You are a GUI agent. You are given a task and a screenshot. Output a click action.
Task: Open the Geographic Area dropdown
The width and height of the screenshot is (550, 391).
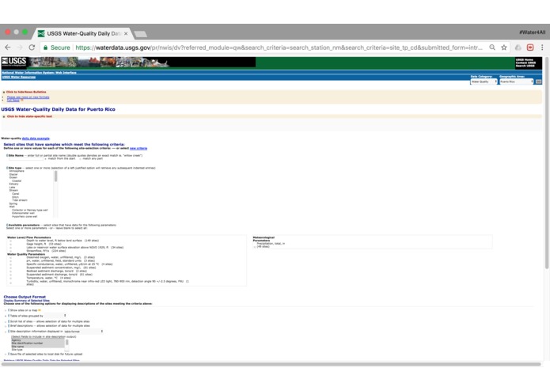(x=516, y=82)
